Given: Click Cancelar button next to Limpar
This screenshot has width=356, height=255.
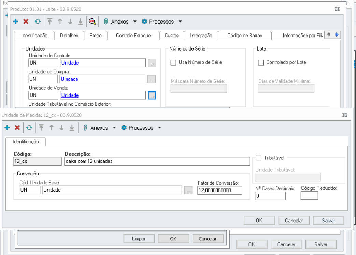Looking at the screenshot, I should pos(208,239).
